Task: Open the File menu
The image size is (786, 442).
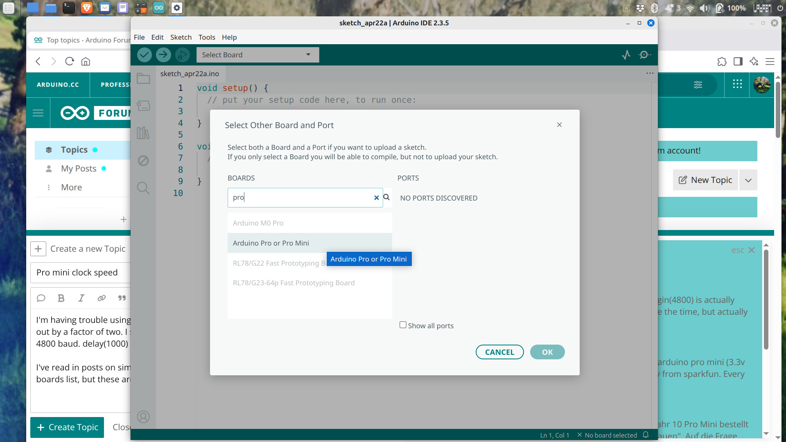Action: click(x=139, y=37)
